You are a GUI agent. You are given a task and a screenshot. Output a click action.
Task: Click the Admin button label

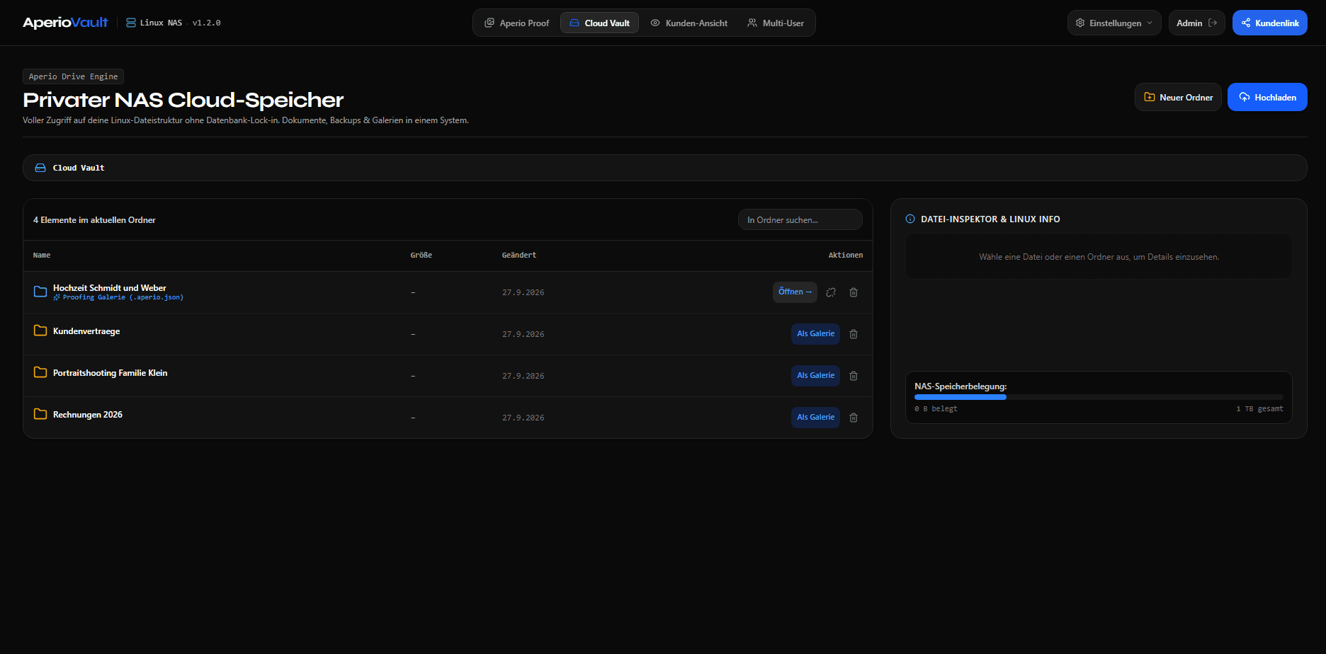pos(1189,23)
